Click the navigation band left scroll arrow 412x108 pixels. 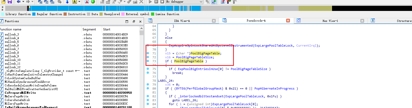point(2,7)
